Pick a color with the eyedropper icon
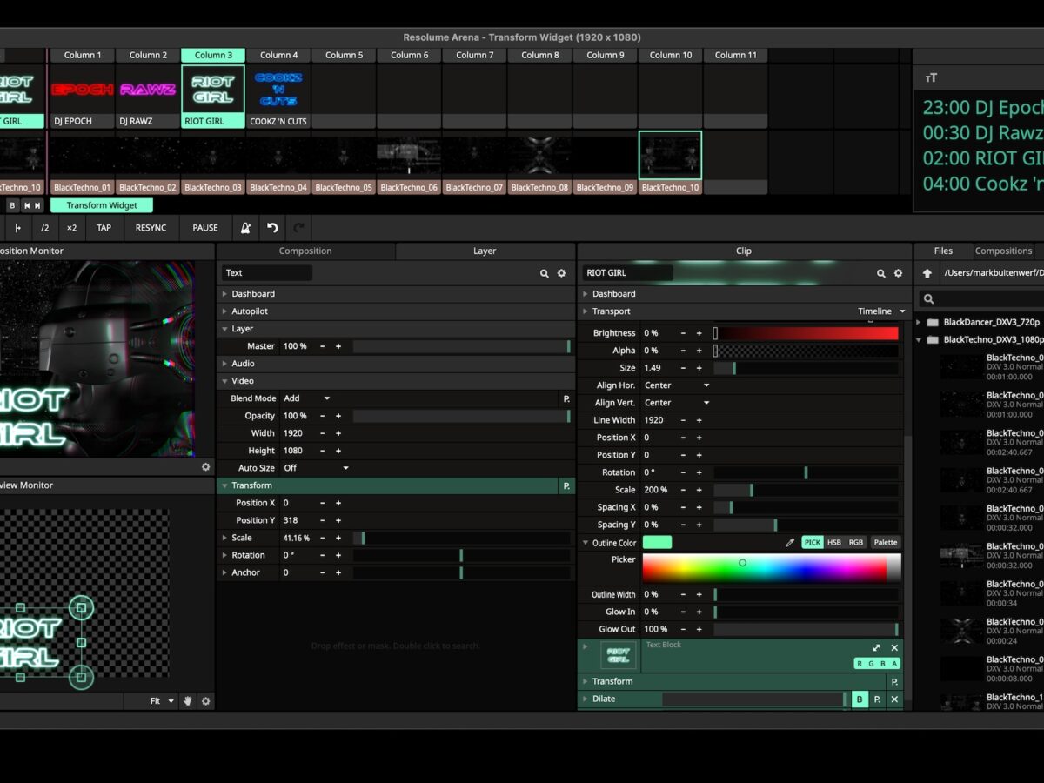1044x783 pixels. (x=790, y=543)
